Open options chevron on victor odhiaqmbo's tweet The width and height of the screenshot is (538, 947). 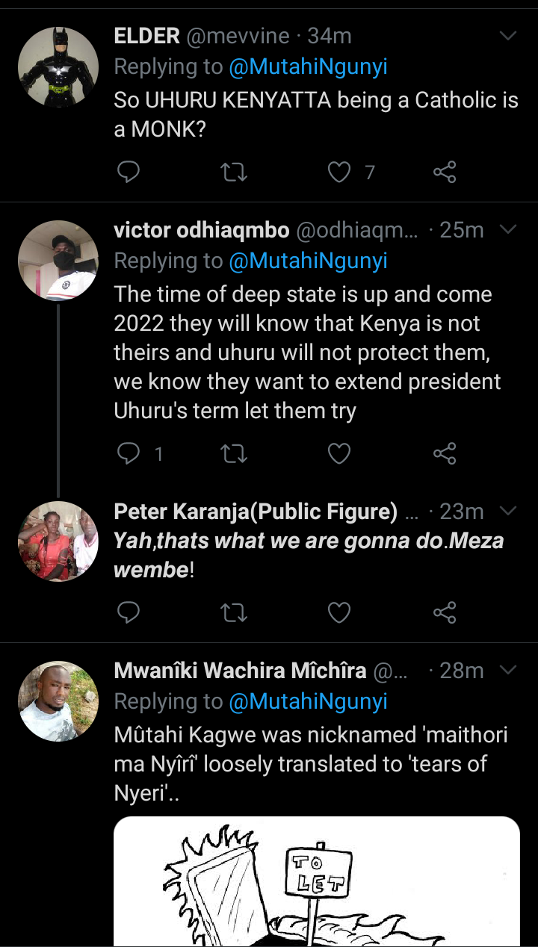[508, 229]
